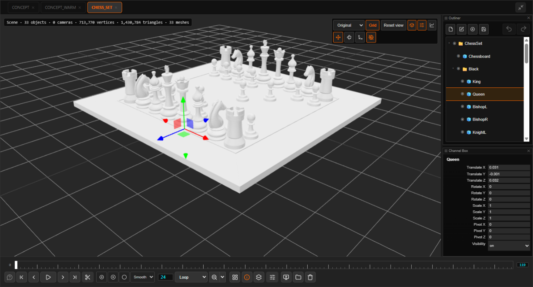Open the zoom options dropdown arrow
Screen dimensions: 533x287
tap(223, 277)
